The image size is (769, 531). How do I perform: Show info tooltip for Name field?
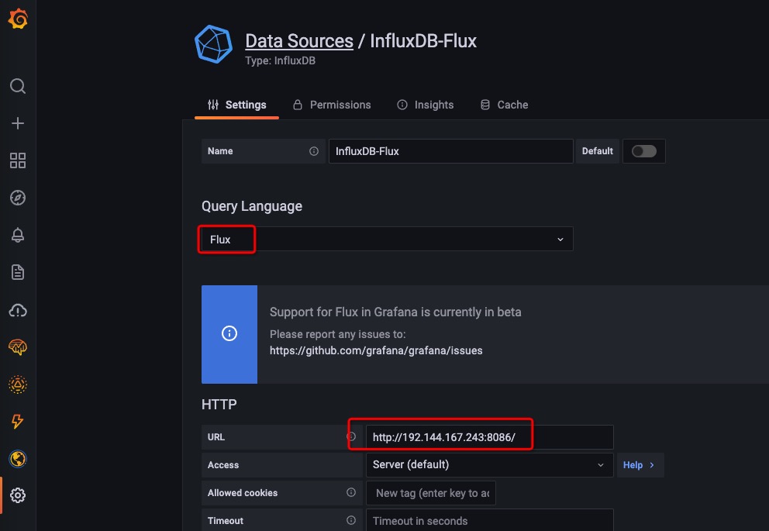pos(314,151)
